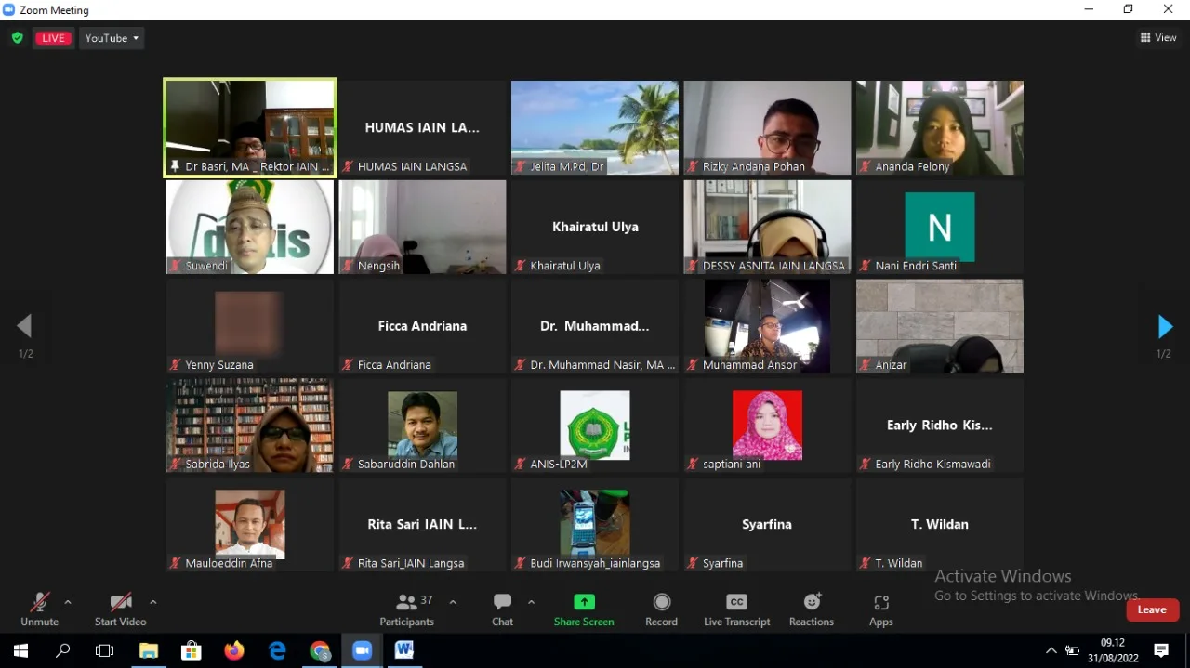The height and width of the screenshot is (668, 1190).
Task: Start recording with the Record button
Action: coord(661,609)
